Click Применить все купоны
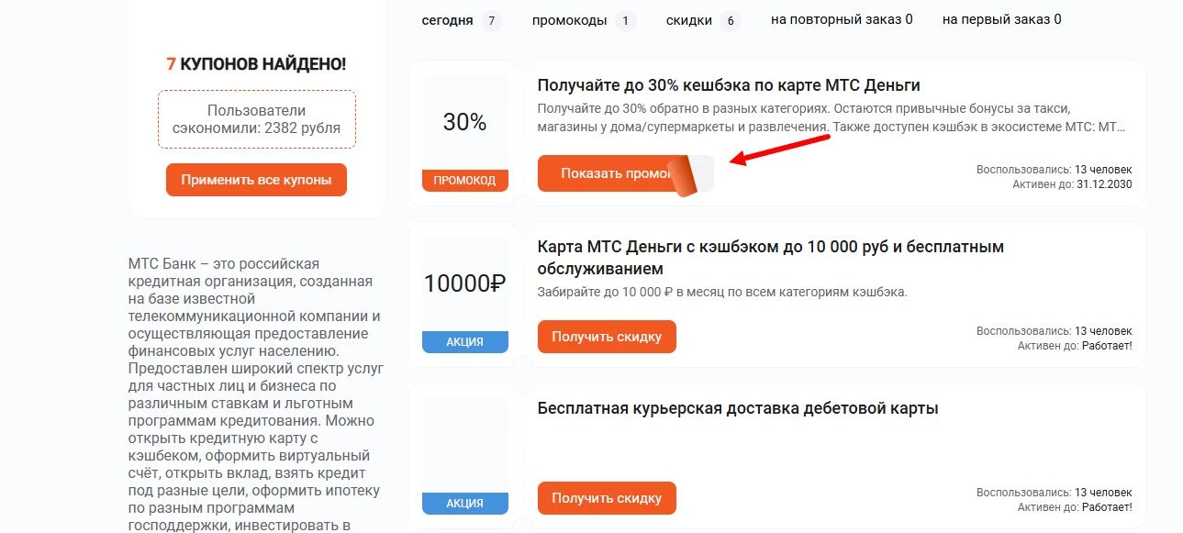The width and height of the screenshot is (1183, 533). [256, 180]
